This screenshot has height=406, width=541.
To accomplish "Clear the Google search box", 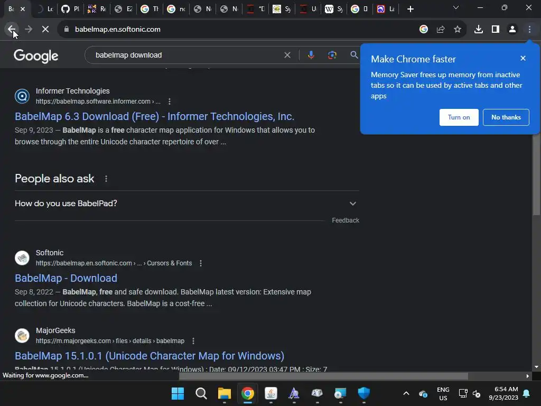I will [287, 55].
